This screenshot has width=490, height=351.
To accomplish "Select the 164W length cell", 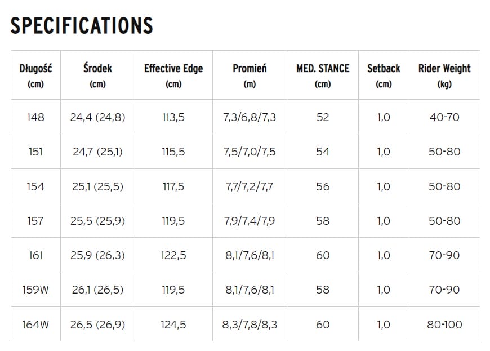I will click(x=35, y=325).
